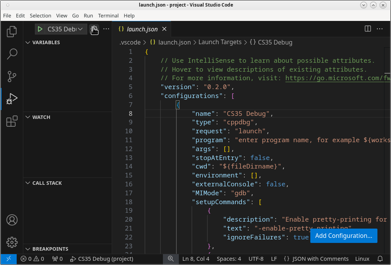Open remote window indicator in status bar
The height and width of the screenshot is (265, 391).
[x=9, y=259]
